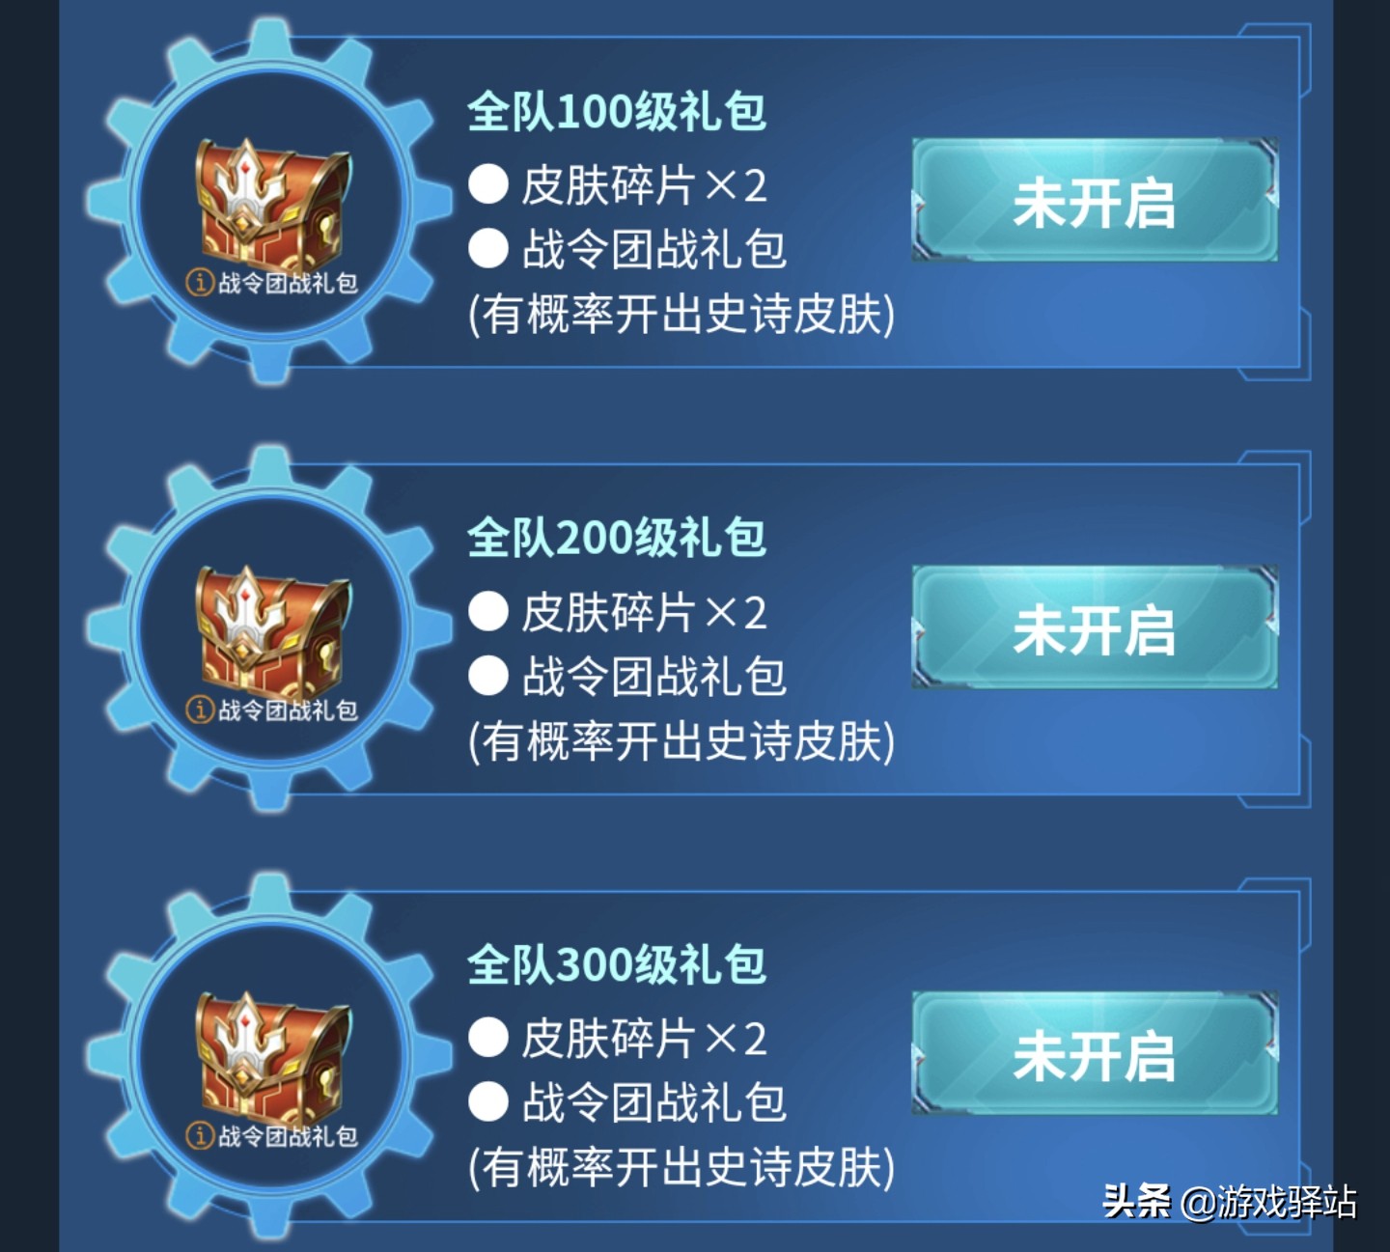The image size is (1390, 1252).
Task: Click 未开启 button for 全队100级礼包
Action: coord(1095,200)
